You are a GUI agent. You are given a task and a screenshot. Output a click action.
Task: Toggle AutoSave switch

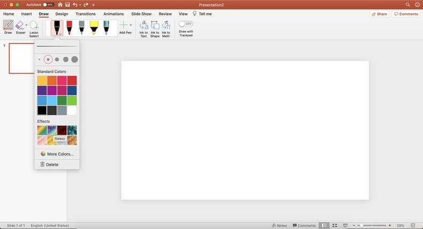(x=48, y=5)
